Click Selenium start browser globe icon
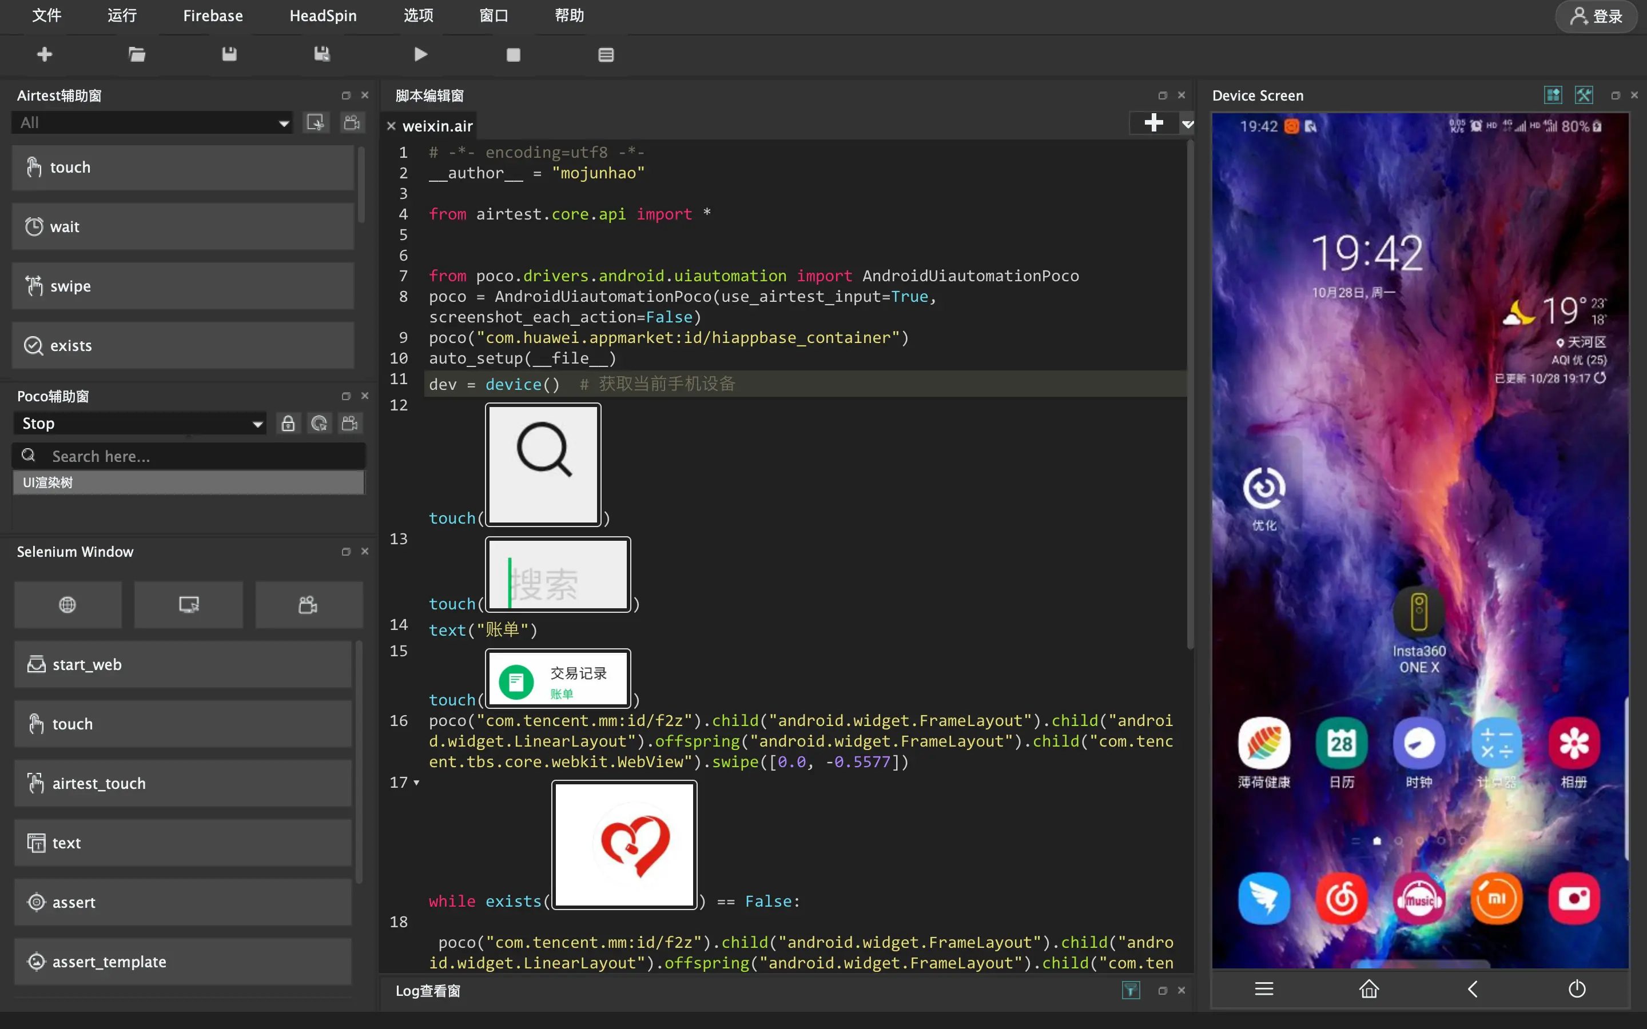 tap(67, 604)
